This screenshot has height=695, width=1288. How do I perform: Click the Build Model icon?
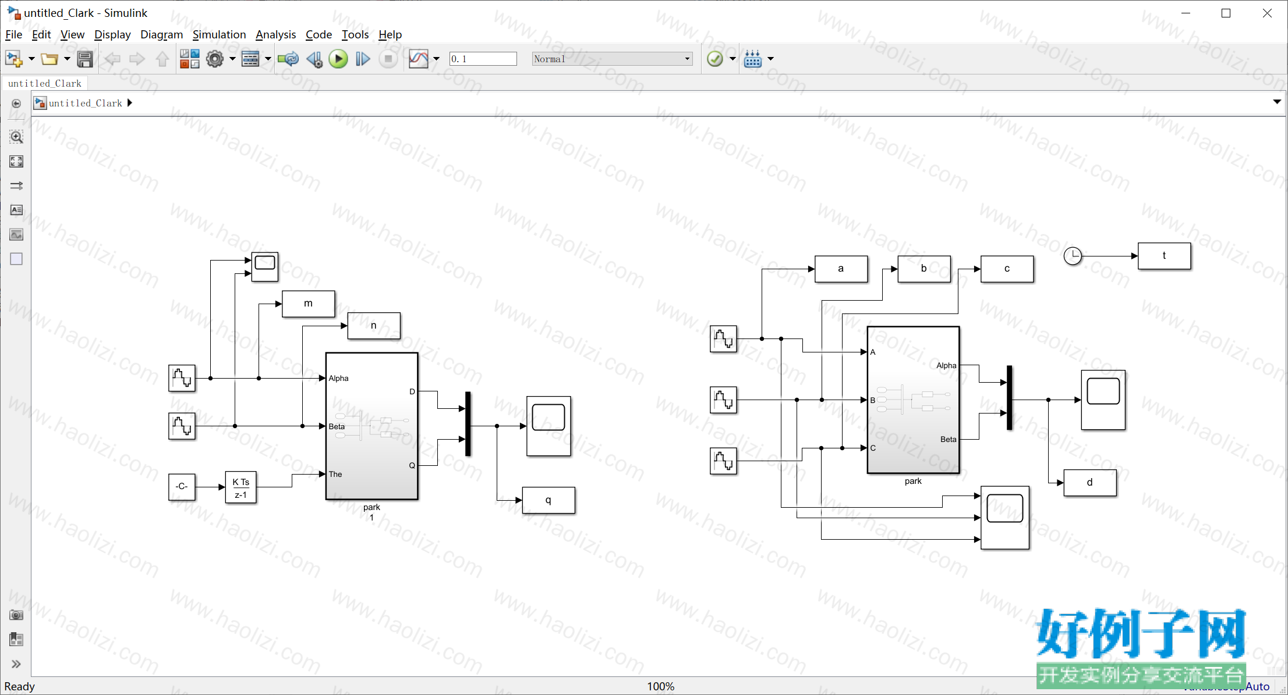(x=753, y=59)
